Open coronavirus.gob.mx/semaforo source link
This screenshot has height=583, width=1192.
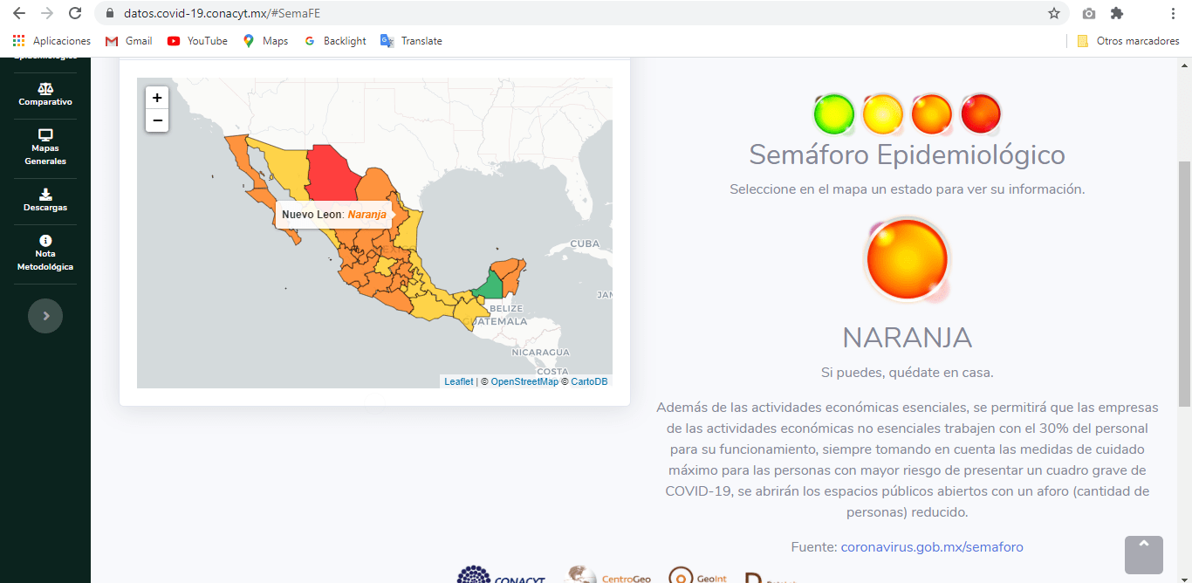931,547
